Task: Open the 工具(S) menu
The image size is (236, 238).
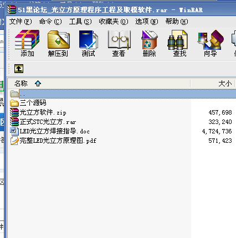Action: (80, 22)
